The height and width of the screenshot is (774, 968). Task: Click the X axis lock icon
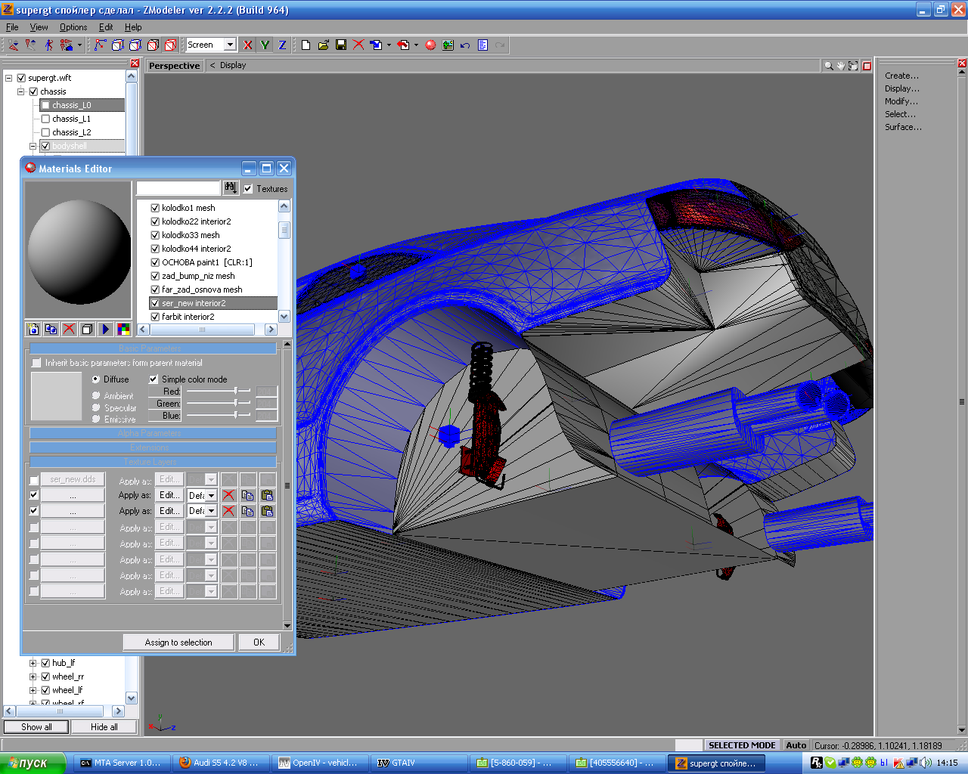(247, 45)
